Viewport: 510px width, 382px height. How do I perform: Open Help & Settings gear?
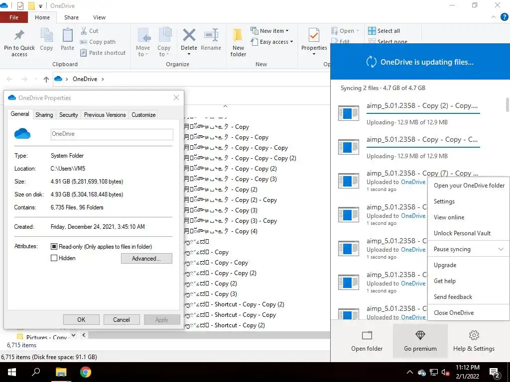coord(474,341)
